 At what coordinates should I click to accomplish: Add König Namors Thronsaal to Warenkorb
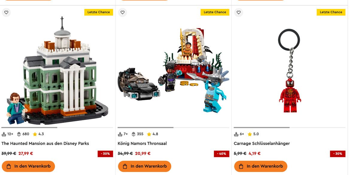click(x=144, y=166)
